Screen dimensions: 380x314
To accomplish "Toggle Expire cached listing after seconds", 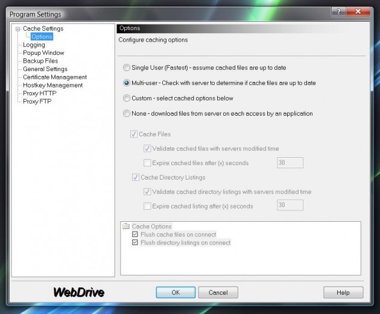I will click(x=147, y=206).
